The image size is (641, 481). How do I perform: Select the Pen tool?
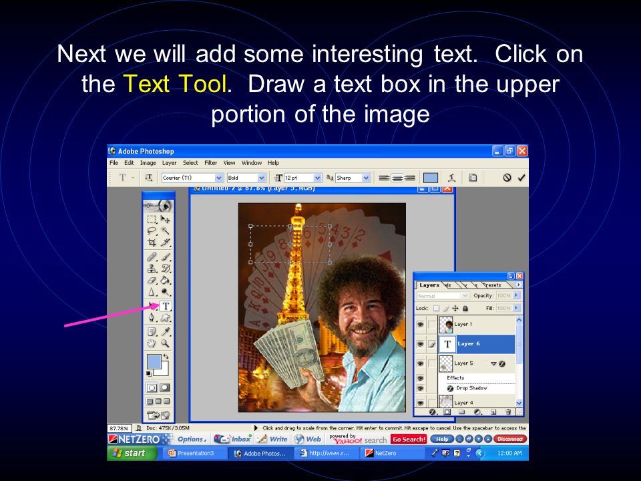pyautogui.click(x=152, y=318)
